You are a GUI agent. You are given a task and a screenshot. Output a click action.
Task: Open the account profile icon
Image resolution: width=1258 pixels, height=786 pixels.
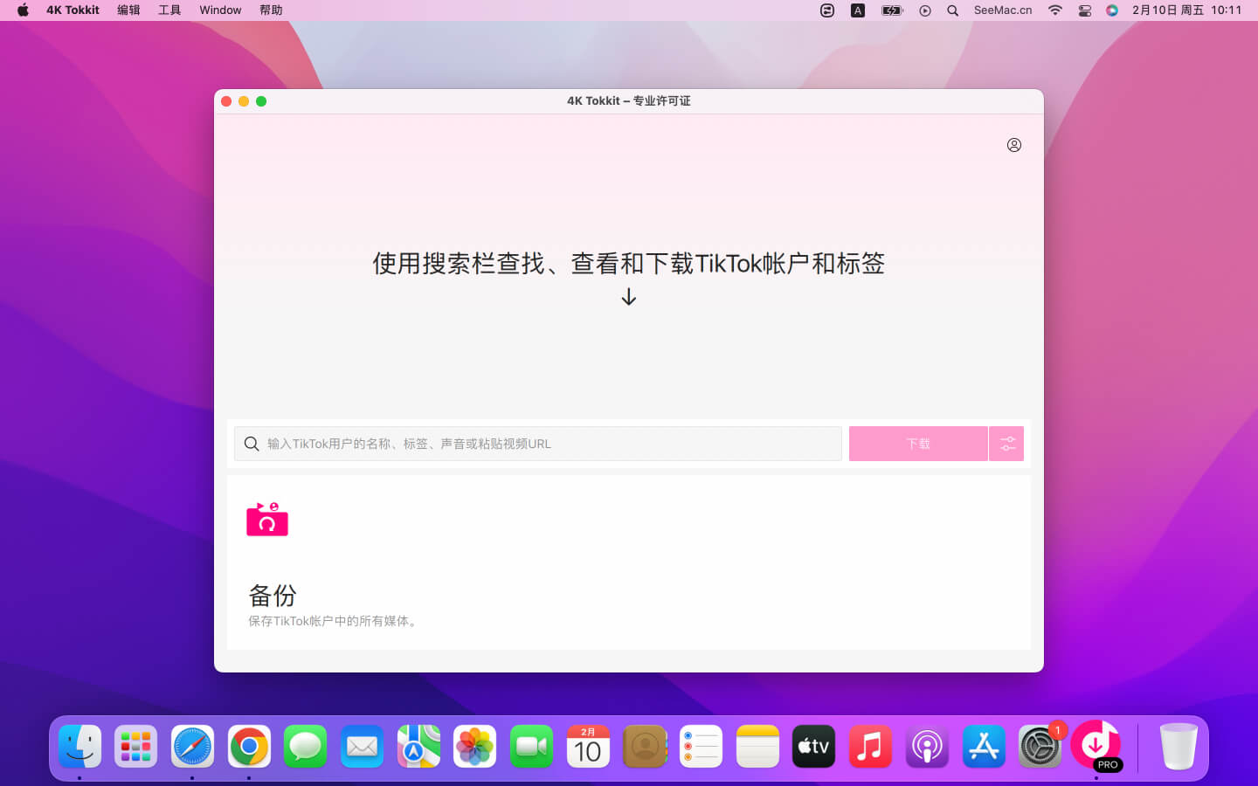pos(1013,145)
